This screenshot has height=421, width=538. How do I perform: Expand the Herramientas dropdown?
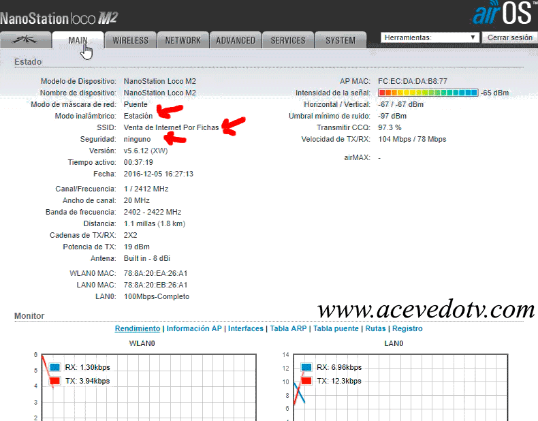pyautogui.click(x=430, y=37)
